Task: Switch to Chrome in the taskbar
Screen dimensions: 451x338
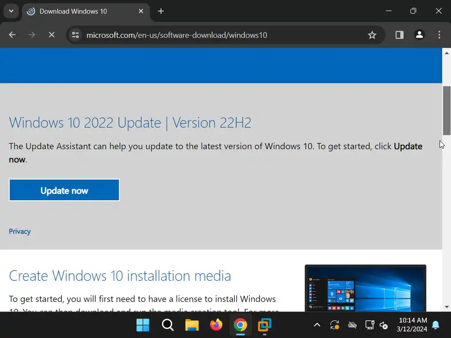Action: click(240, 325)
